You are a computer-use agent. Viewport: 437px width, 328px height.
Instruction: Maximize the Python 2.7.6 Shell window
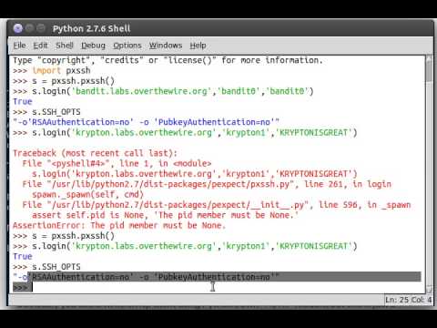41,28
